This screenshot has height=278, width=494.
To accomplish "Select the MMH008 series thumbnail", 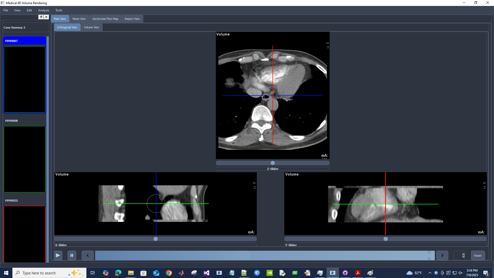I will (x=24, y=159).
